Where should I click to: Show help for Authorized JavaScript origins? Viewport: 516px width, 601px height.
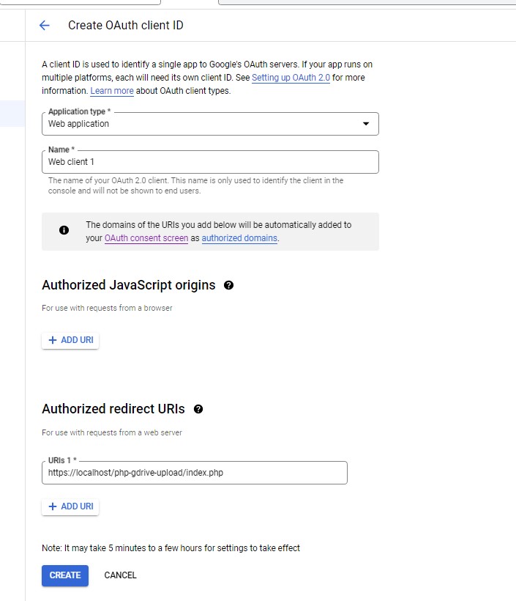click(228, 285)
